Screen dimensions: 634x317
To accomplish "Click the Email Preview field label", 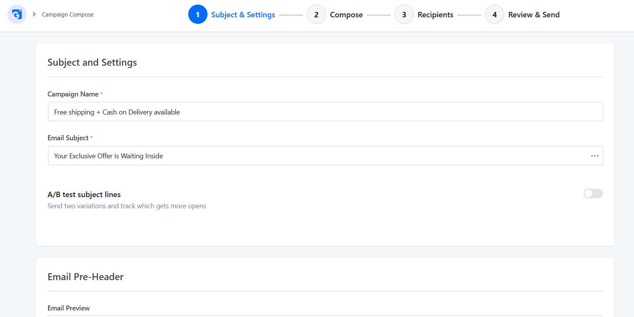I will pos(69,308).
